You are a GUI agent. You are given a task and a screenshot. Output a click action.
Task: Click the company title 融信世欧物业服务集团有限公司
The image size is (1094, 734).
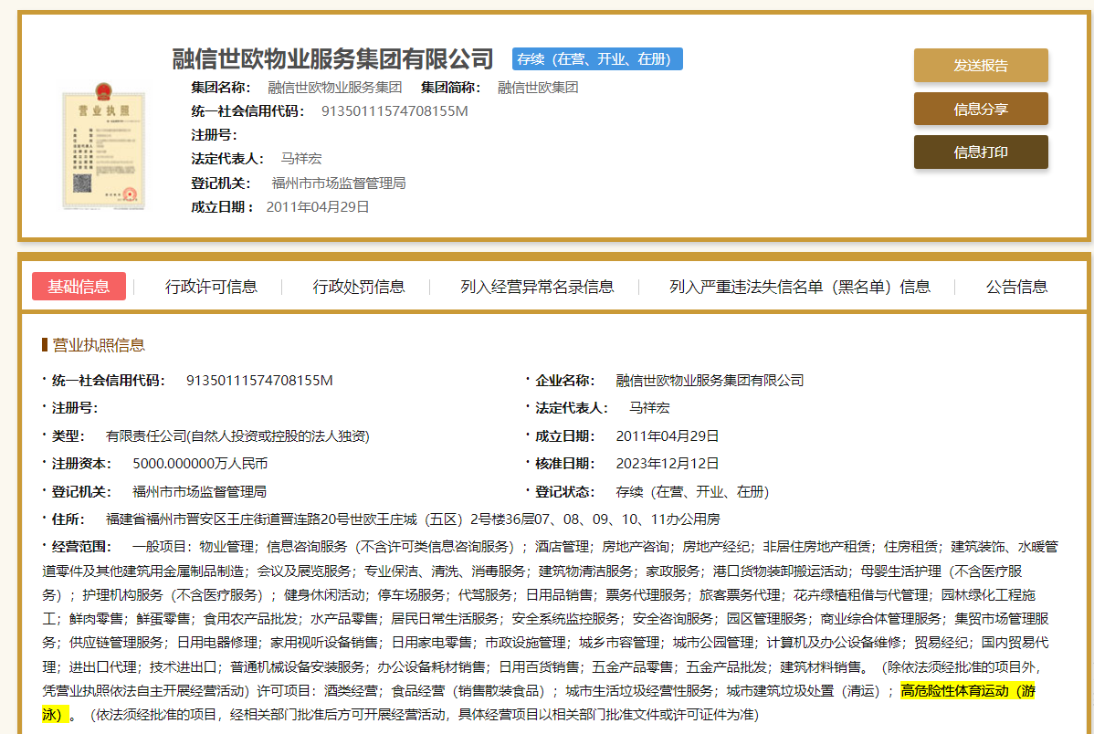point(333,59)
